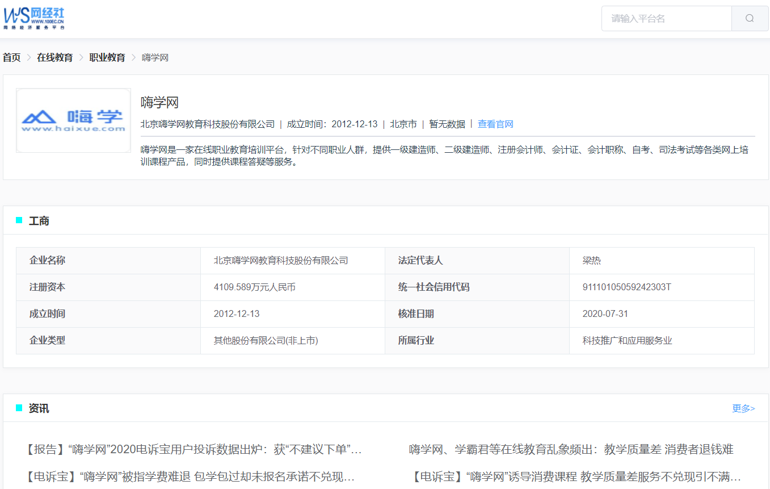Open 更多> news link
770x489 pixels.
[x=744, y=408]
